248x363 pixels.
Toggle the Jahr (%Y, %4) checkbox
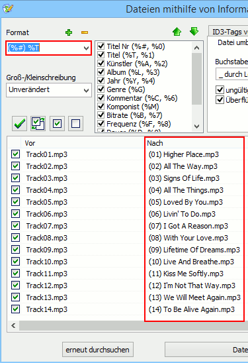pyautogui.click(x=101, y=81)
